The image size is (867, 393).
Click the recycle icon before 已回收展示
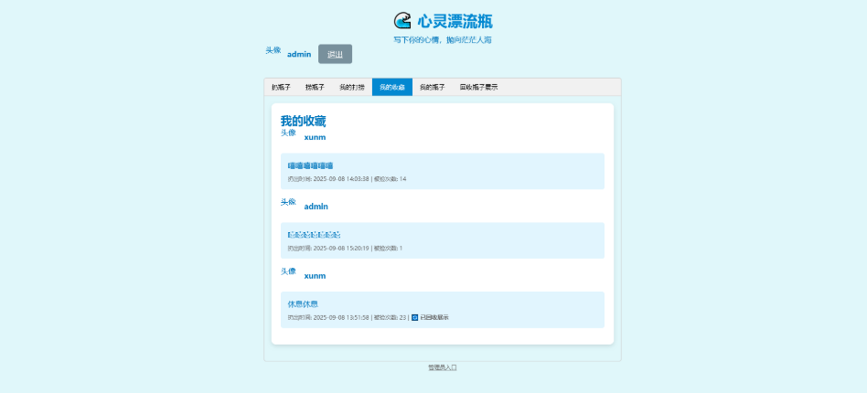[414, 318]
